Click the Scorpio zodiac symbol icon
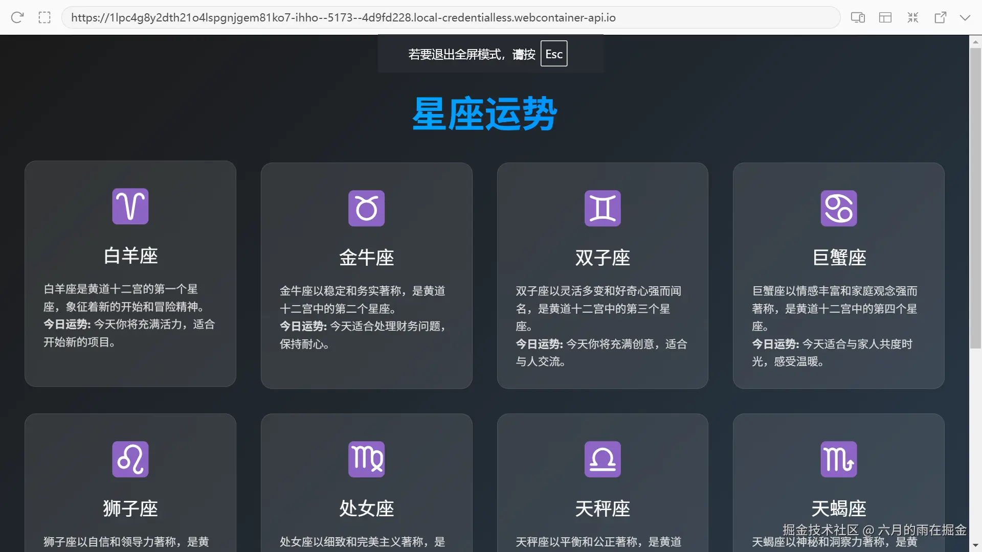The width and height of the screenshot is (982, 552). (x=839, y=459)
